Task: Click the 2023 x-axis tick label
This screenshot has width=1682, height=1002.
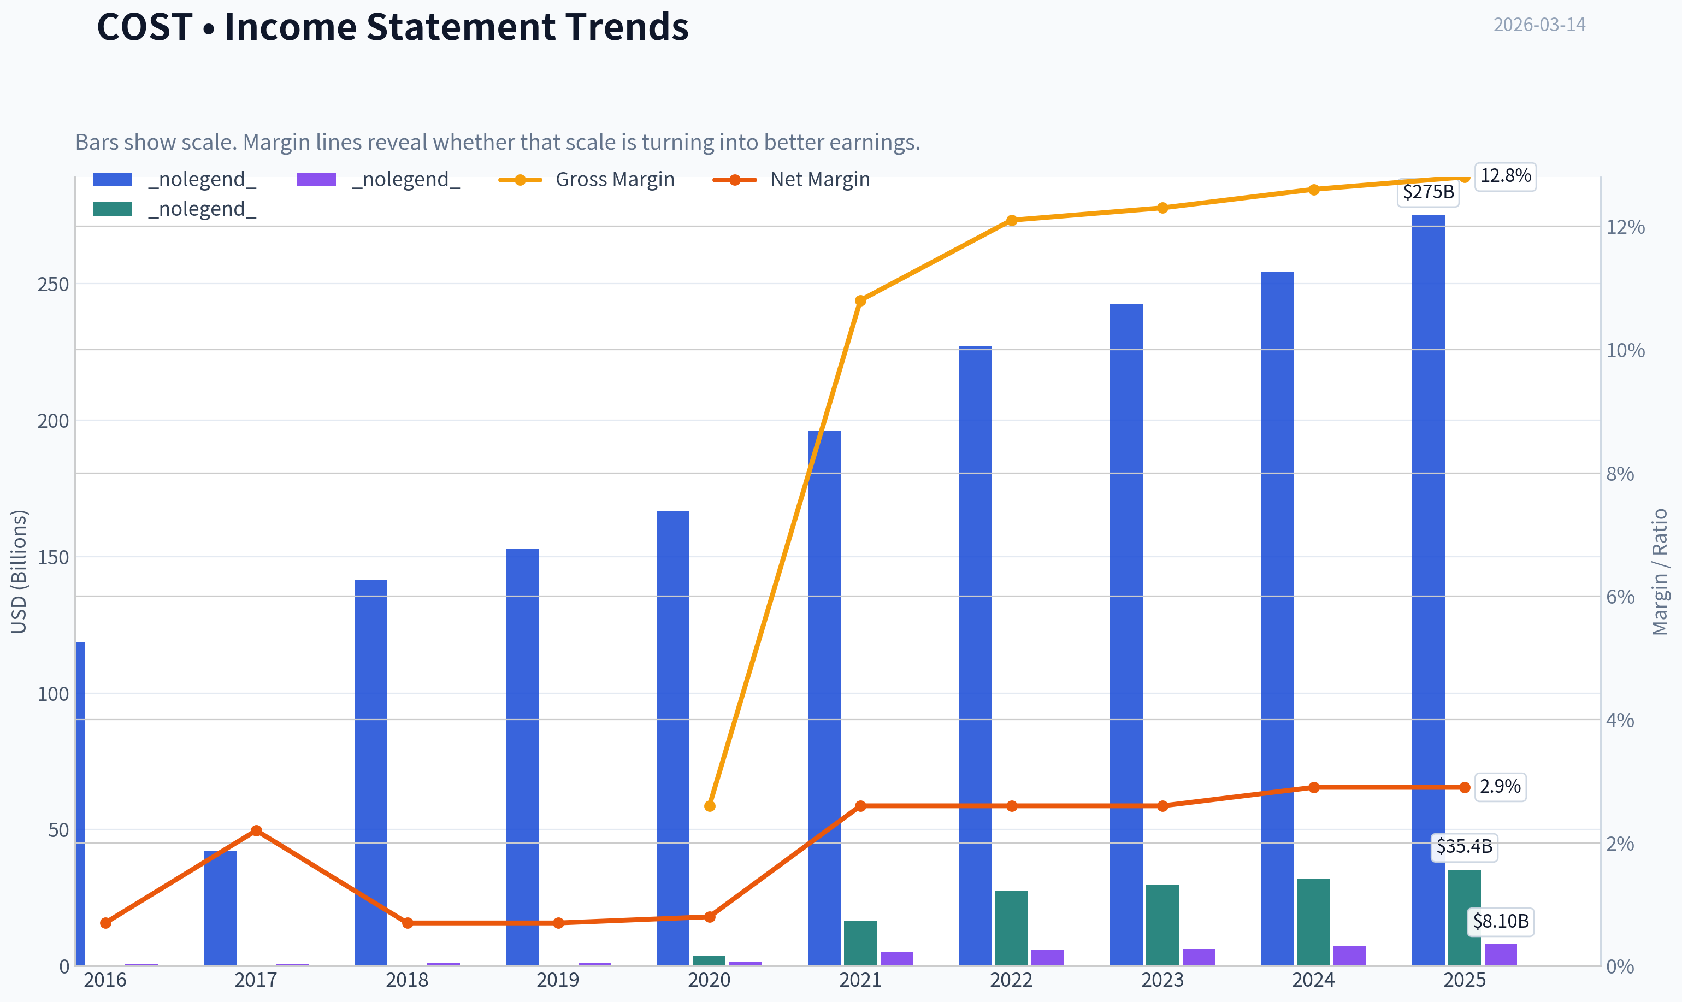Action: coord(1163,980)
